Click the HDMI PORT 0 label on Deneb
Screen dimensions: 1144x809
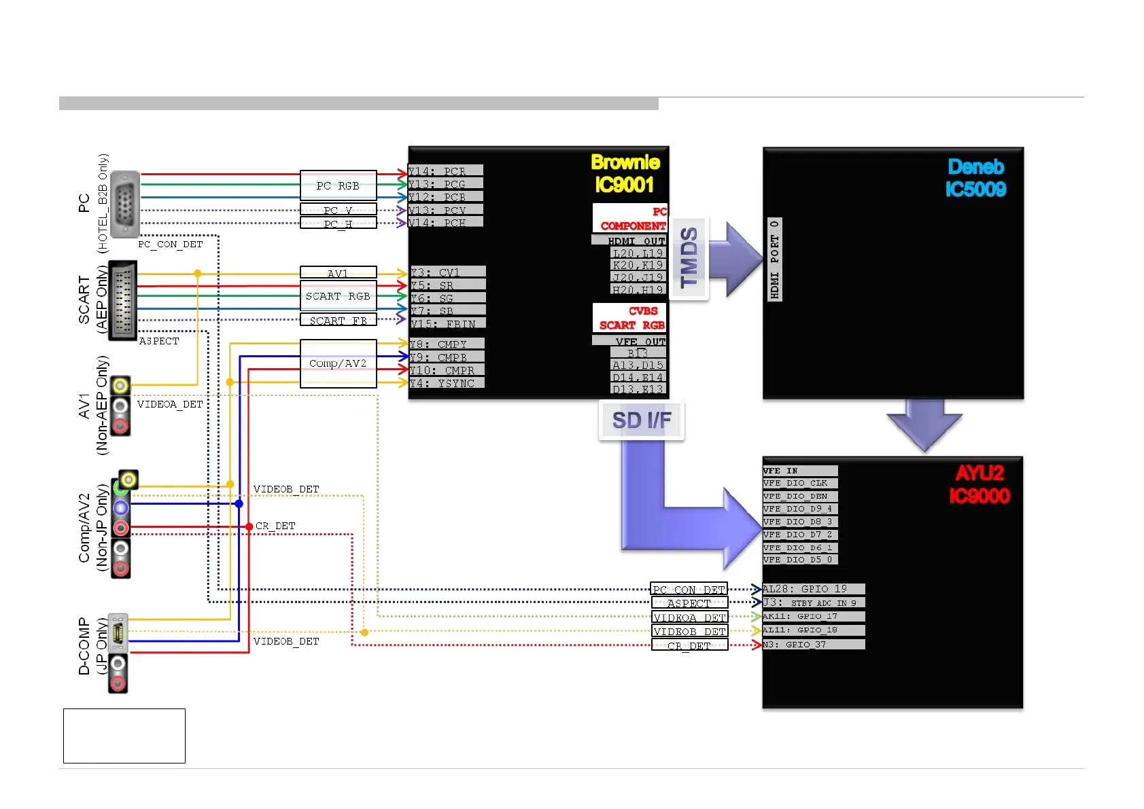[x=774, y=259]
